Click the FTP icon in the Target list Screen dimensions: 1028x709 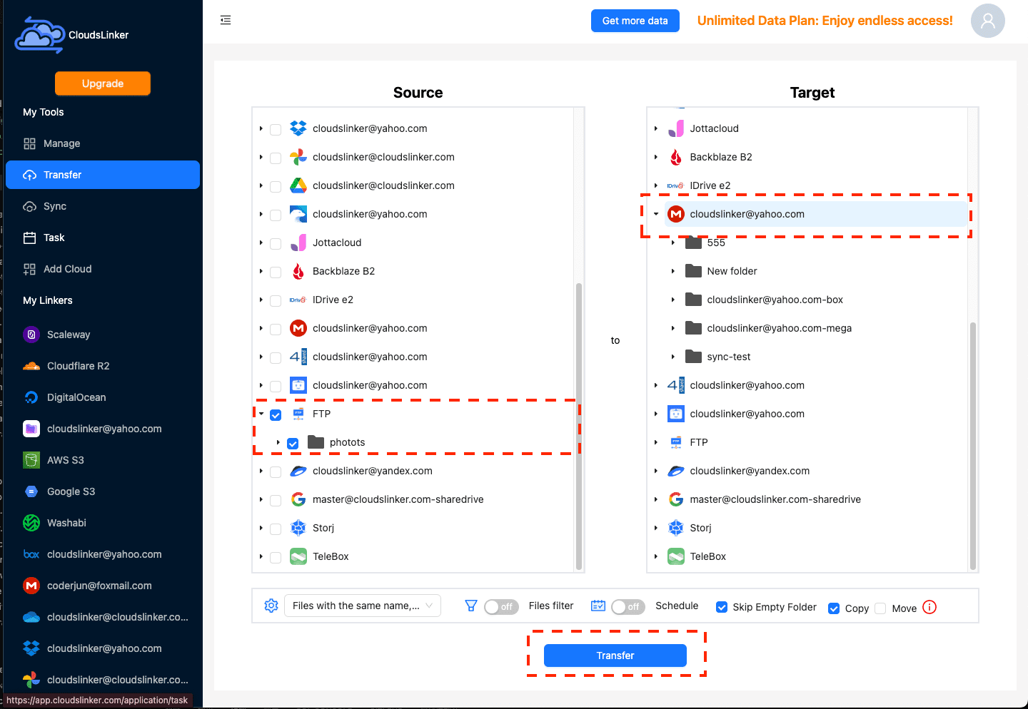(x=676, y=442)
